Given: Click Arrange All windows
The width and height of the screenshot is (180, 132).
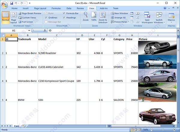Looking at the screenshot, I should coord(118,18).
